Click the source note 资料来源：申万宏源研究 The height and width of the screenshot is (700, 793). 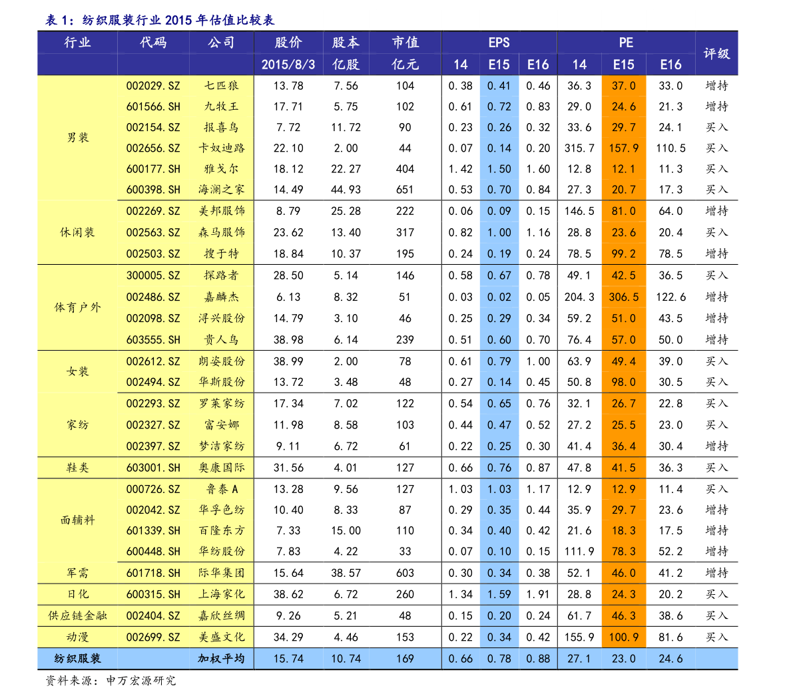111,681
